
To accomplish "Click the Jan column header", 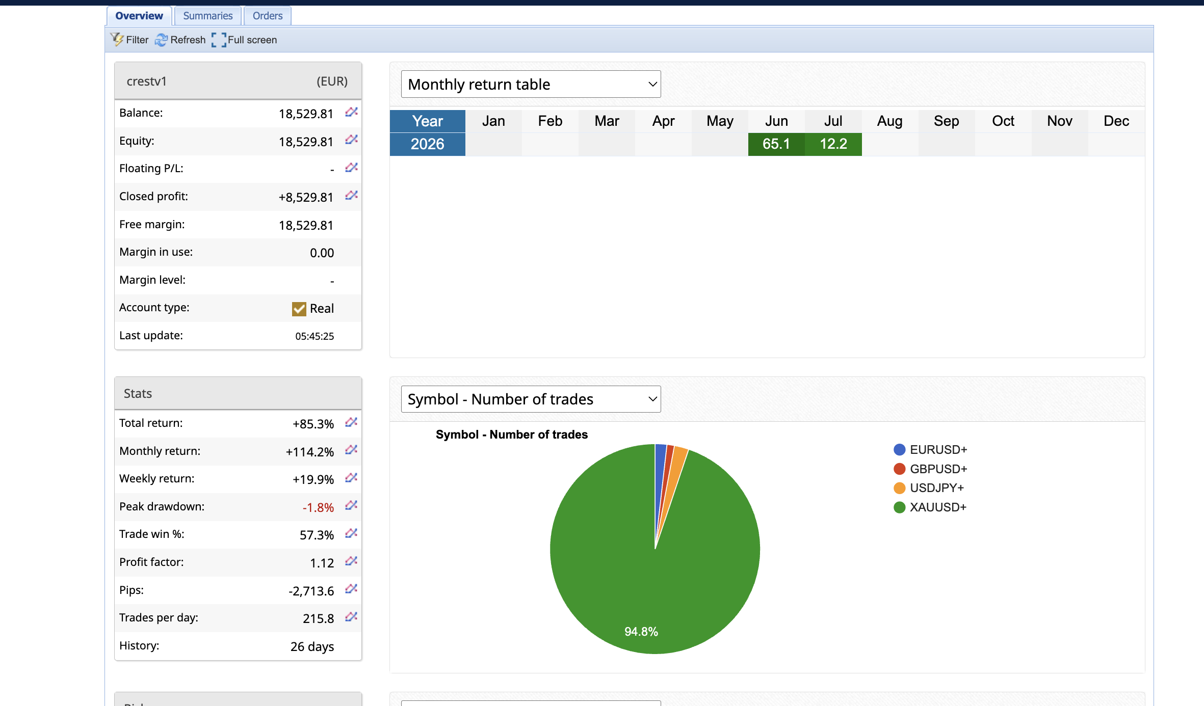I will [x=493, y=121].
